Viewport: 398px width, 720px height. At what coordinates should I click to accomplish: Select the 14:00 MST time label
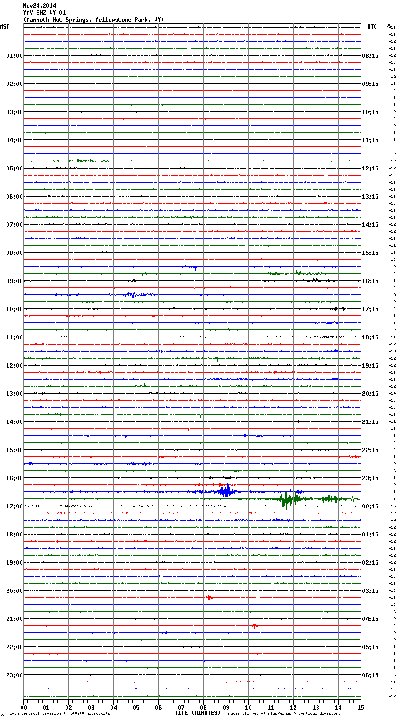pyautogui.click(x=14, y=422)
